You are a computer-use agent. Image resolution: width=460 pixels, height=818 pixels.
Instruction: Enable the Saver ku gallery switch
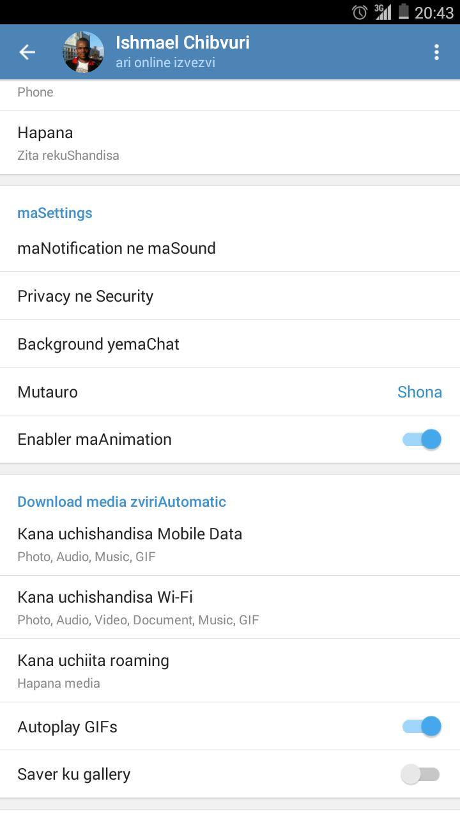pyautogui.click(x=420, y=775)
